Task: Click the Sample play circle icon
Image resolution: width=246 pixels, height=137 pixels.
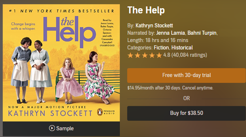Action: click(52, 128)
